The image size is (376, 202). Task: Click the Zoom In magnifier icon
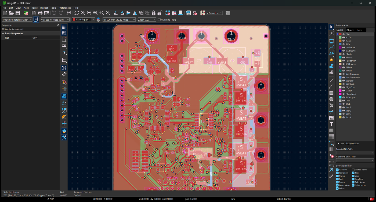point(83,13)
